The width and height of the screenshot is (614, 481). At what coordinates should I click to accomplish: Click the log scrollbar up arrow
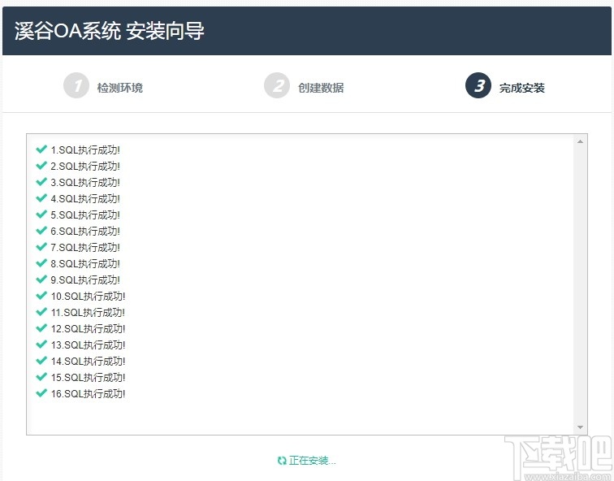tap(580, 141)
